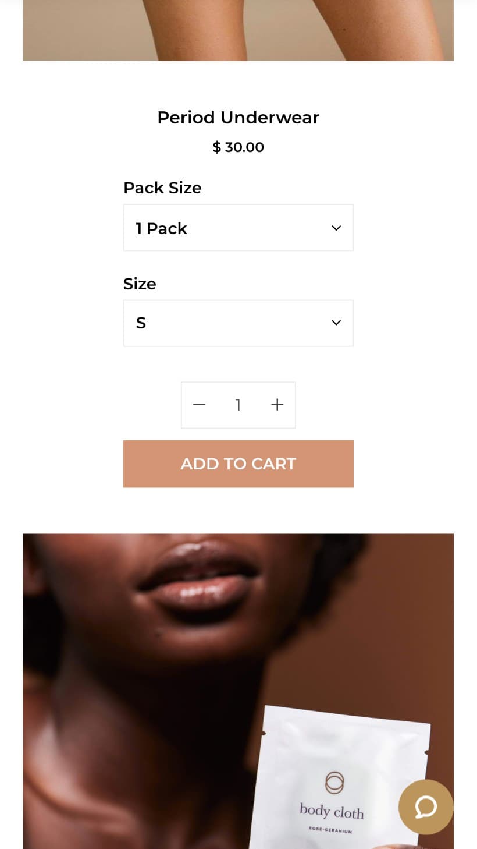Select the 1 Pack value text
This screenshot has width=477, height=849.
tap(161, 228)
